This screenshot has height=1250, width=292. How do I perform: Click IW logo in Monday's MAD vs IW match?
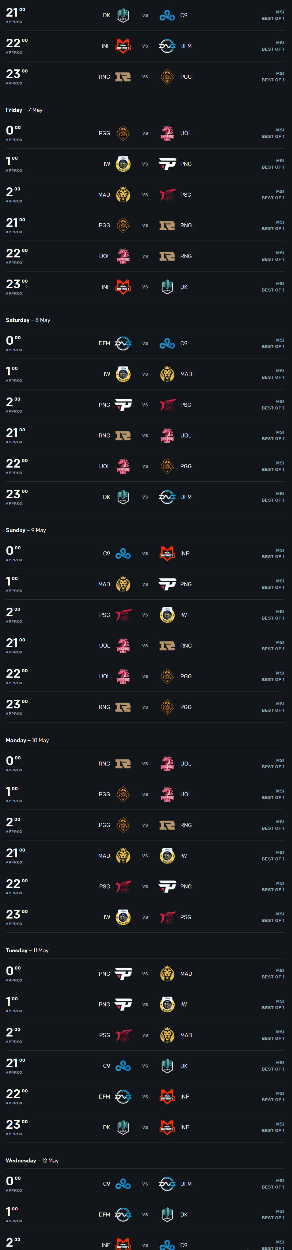(x=167, y=856)
